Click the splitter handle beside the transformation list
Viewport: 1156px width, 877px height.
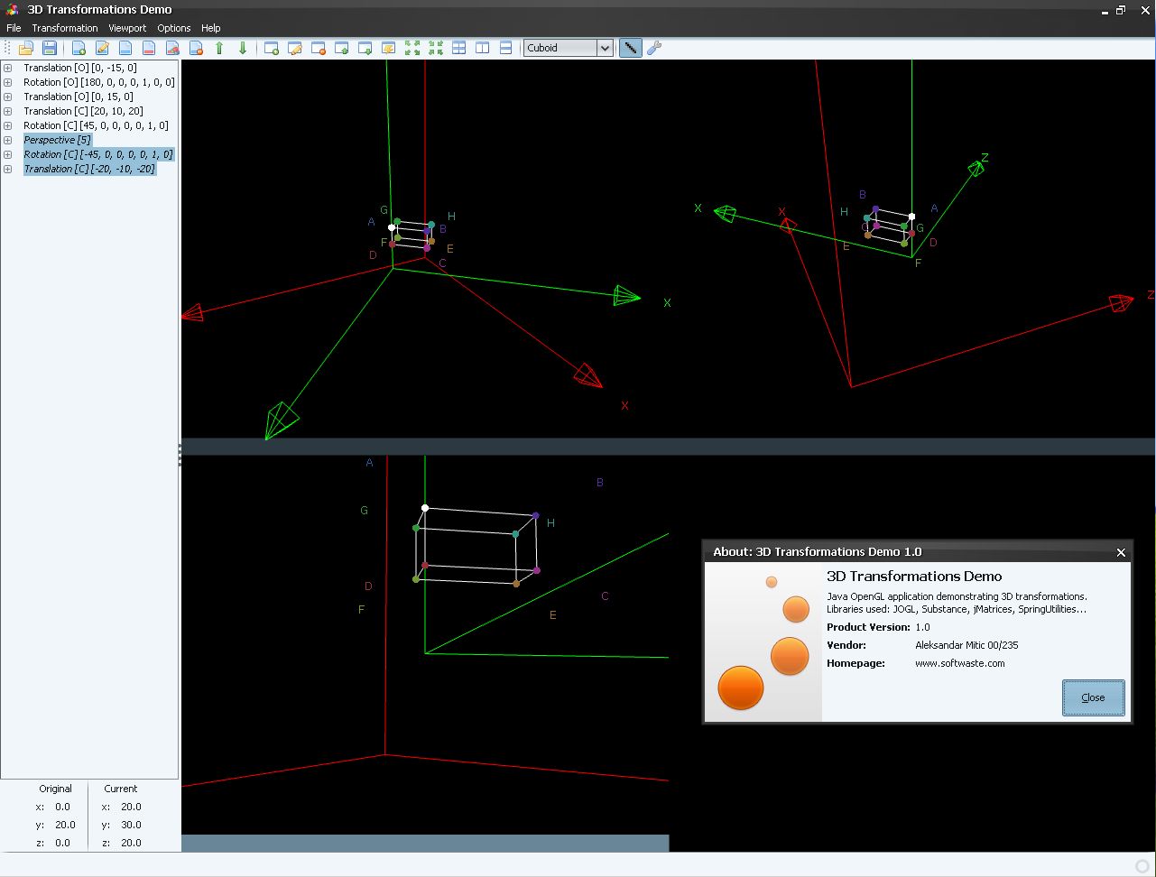[180, 457]
